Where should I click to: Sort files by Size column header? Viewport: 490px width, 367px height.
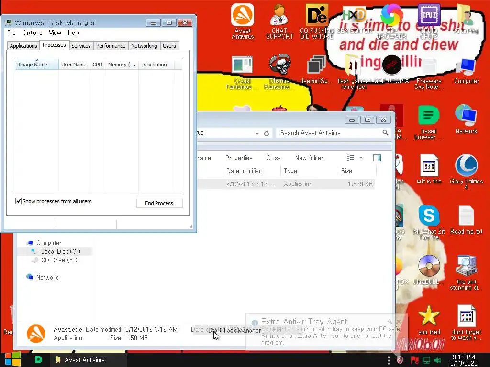point(357,171)
